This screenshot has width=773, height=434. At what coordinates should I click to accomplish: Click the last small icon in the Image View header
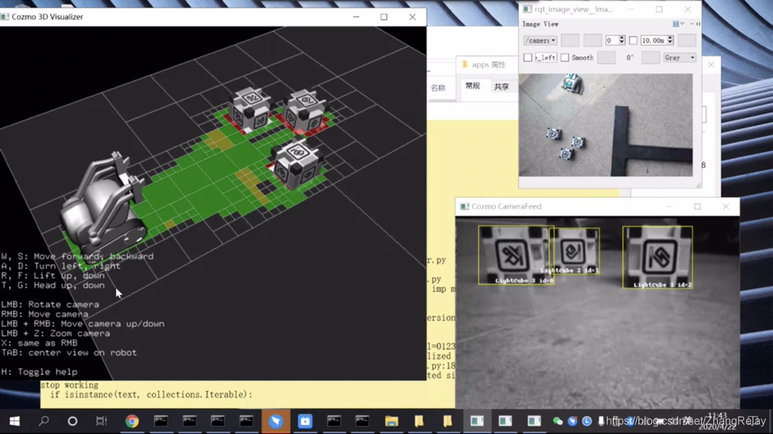(x=697, y=23)
